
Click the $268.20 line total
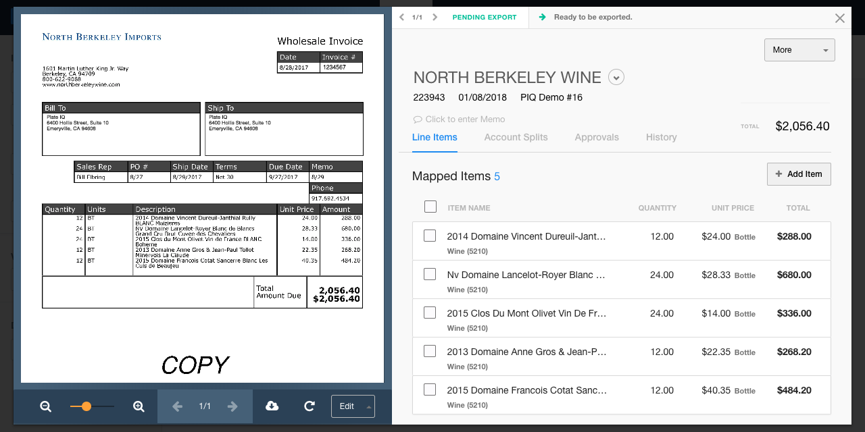[794, 352]
